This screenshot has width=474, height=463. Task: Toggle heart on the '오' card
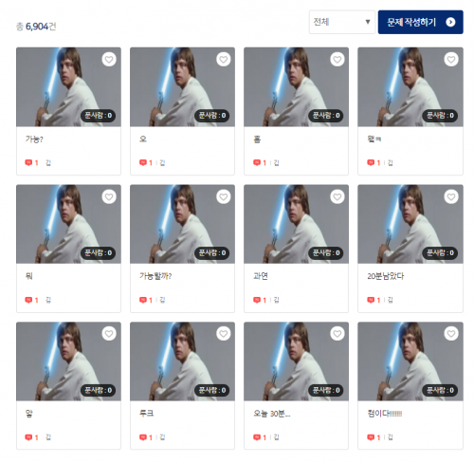pos(223,59)
